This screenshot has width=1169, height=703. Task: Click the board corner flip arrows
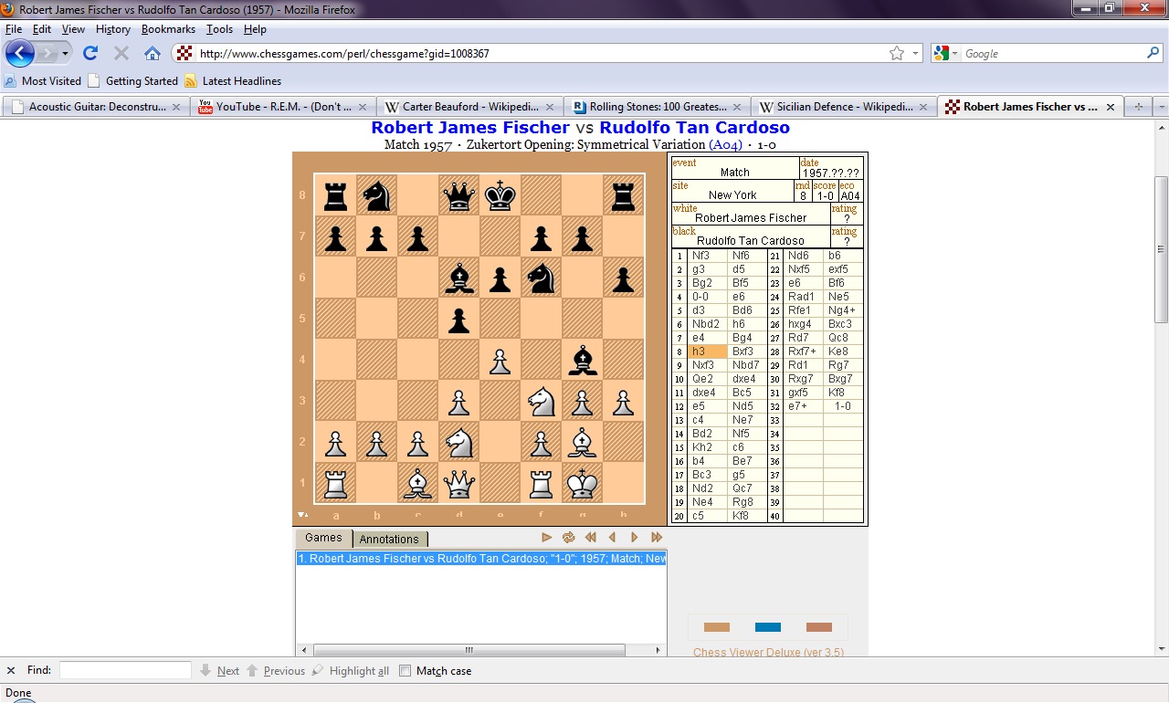click(304, 514)
